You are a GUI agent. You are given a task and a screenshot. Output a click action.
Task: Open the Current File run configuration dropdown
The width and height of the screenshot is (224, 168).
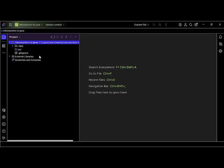(141, 25)
